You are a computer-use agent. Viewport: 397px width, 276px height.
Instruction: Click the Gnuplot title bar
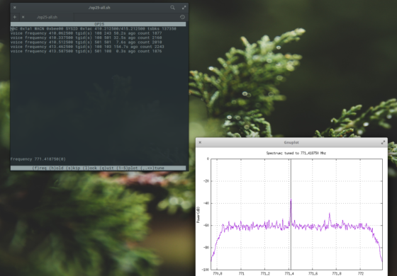pyautogui.click(x=291, y=142)
